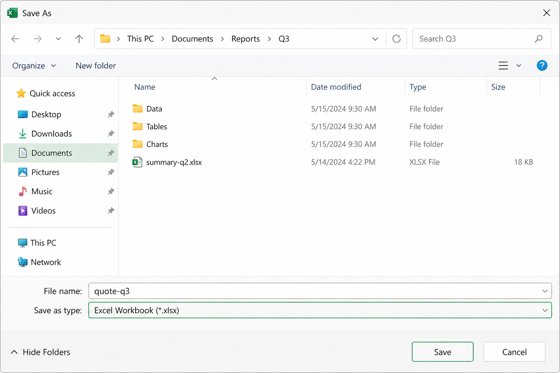This screenshot has width=560, height=373.
Task: Collapse with Hide Folders
Action: pyautogui.click(x=40, y=352)
